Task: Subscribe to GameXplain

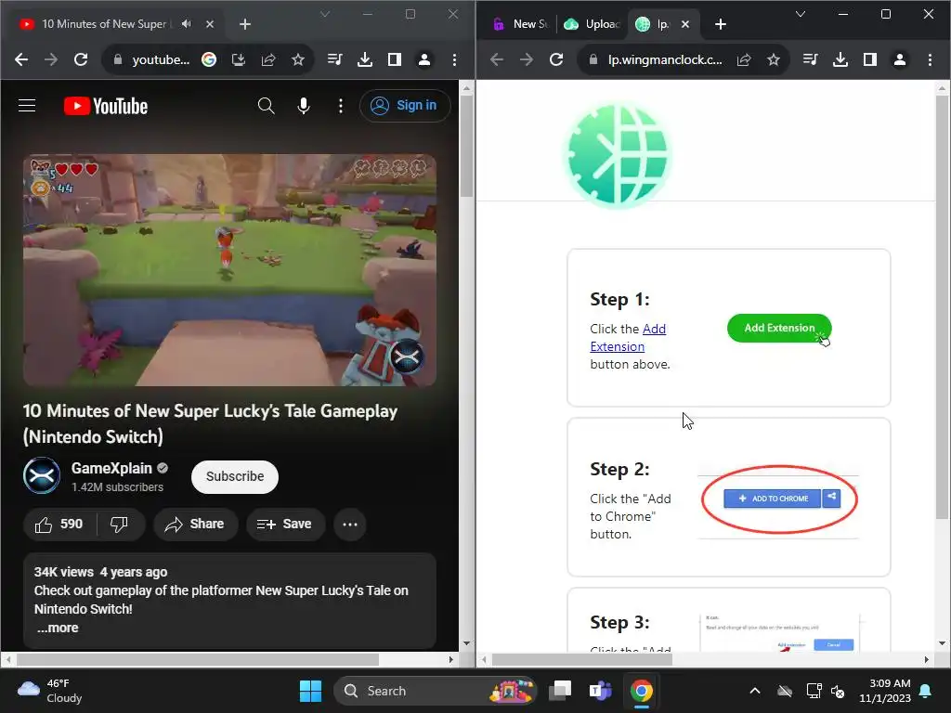Action: (235, 476)
